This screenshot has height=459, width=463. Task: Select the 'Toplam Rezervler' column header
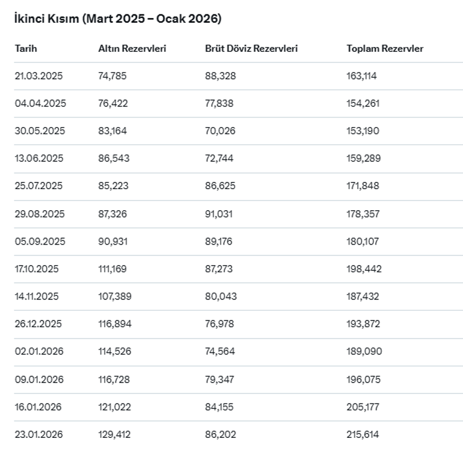pos(385,49)
